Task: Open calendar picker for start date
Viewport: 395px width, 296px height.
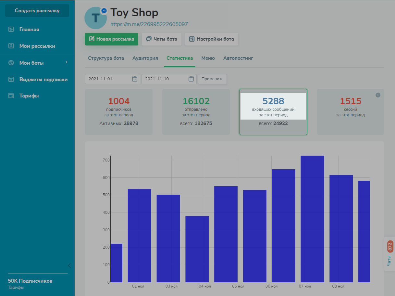Action: coord(135,79)
